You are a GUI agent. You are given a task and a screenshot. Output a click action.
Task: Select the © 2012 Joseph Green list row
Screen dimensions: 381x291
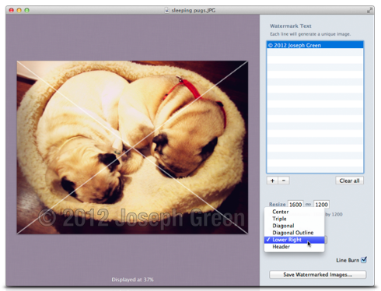pyautogui.click(x=315, y=45)
